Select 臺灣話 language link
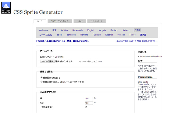 coord(143,35)
